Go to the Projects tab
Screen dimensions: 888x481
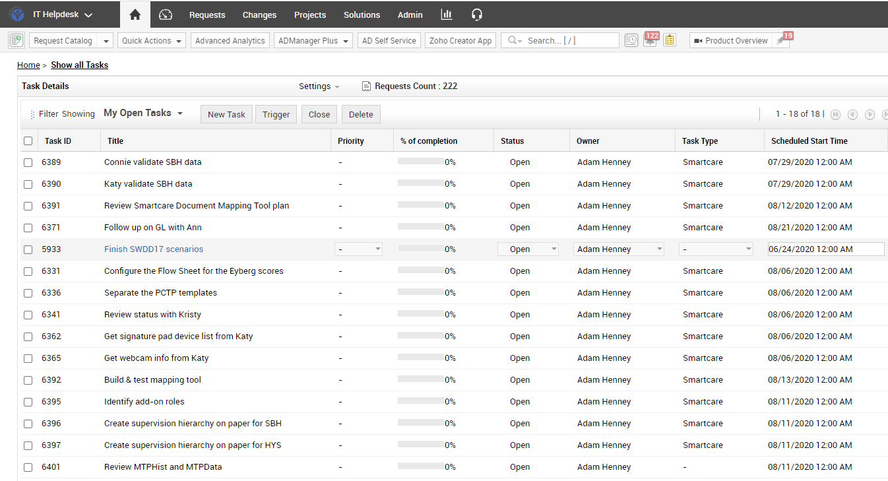coord(310,15)
